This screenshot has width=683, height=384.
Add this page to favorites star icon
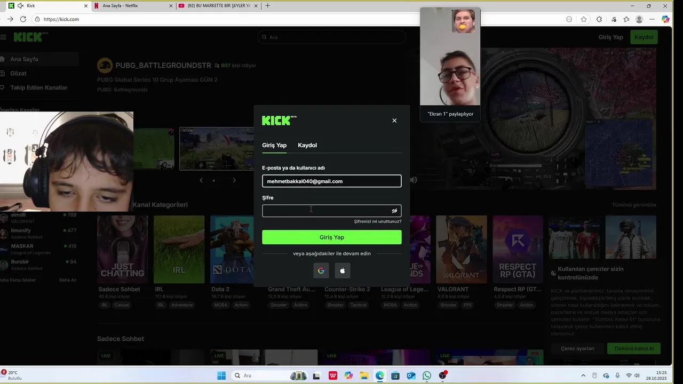pyautogui.click(x=584, y=19)
